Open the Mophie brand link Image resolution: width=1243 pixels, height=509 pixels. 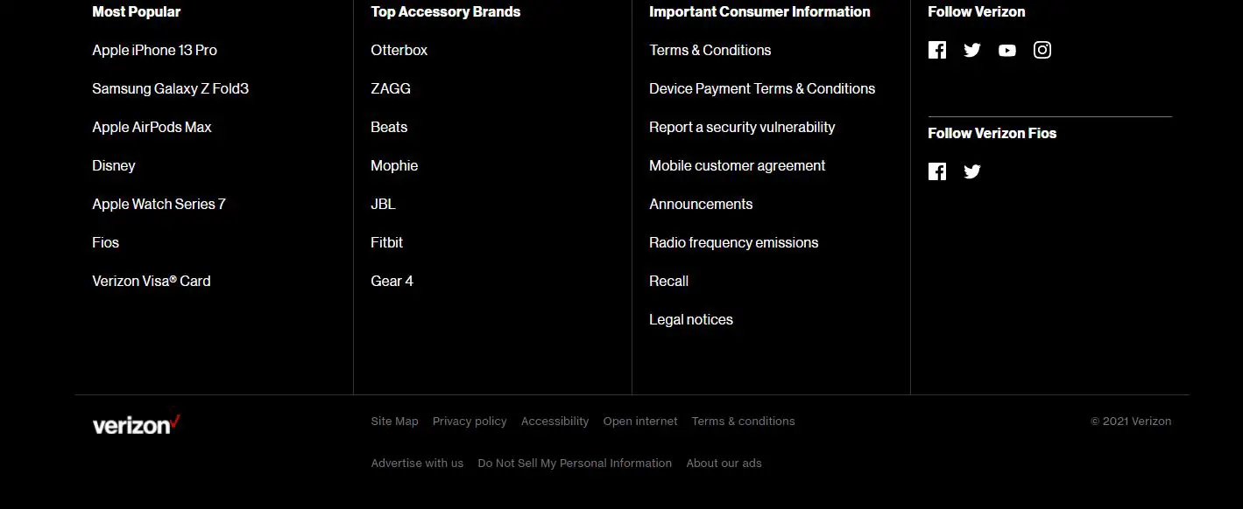pyautogui.click(x=394, y=165)
